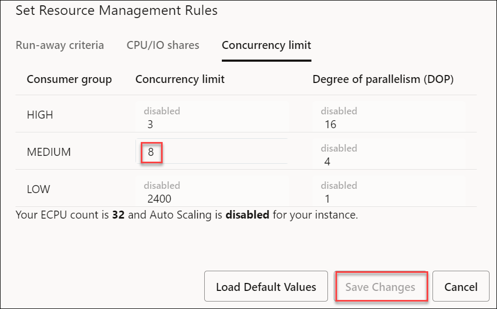The width and height of the screenshot is (497, 309).
Task: Click the Concurrency limit column header
Action: pyautogui.click(x=180, y=79)
